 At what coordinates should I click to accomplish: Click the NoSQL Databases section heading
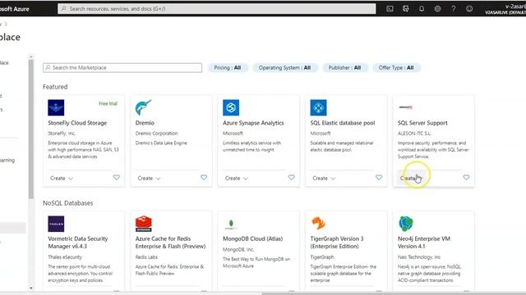[67, 203]
